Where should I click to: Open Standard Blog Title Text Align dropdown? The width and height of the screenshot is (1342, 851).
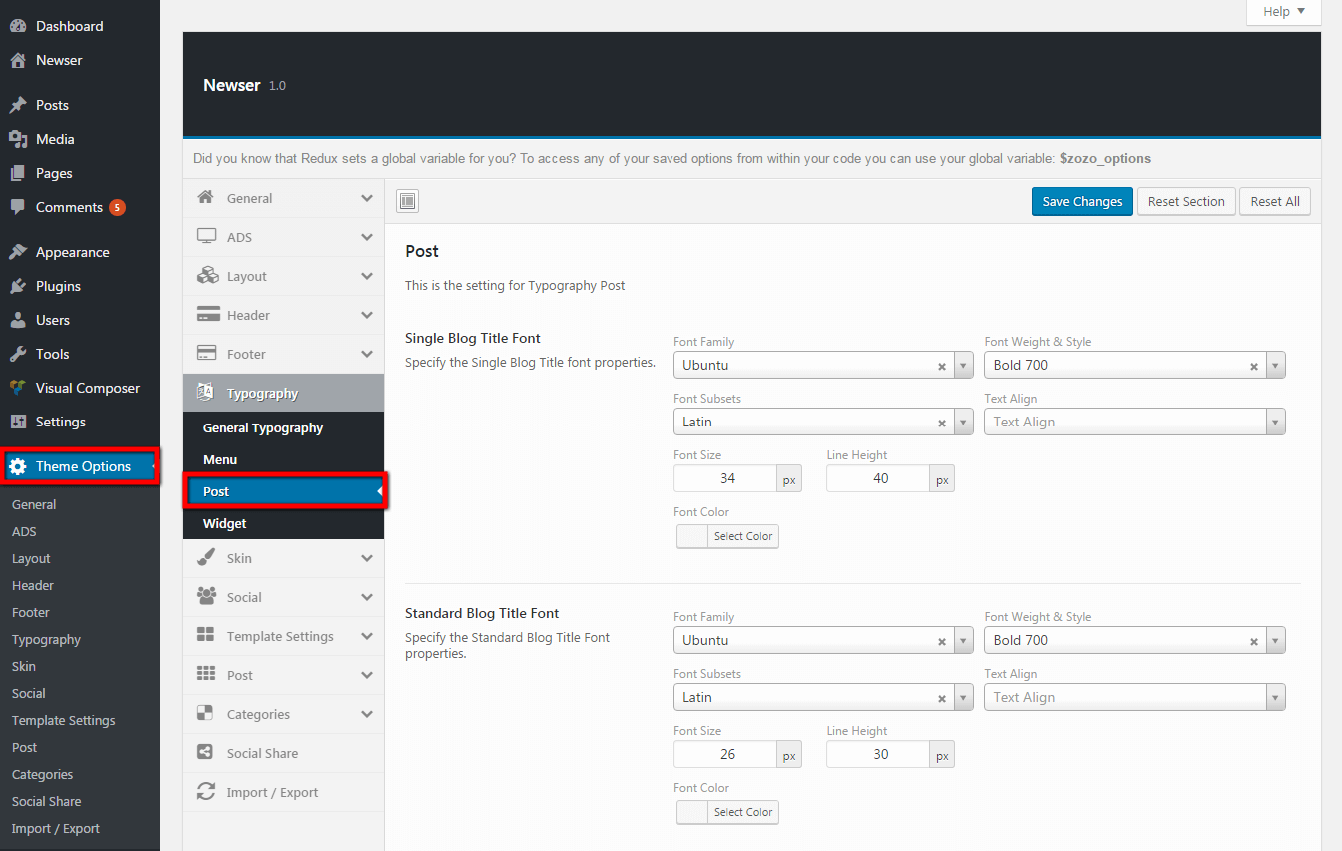(x=1275, y=697)
